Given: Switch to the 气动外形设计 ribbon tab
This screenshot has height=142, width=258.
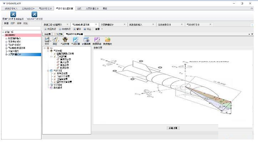Looking at the screenshot, I should (x=45, y=9).
